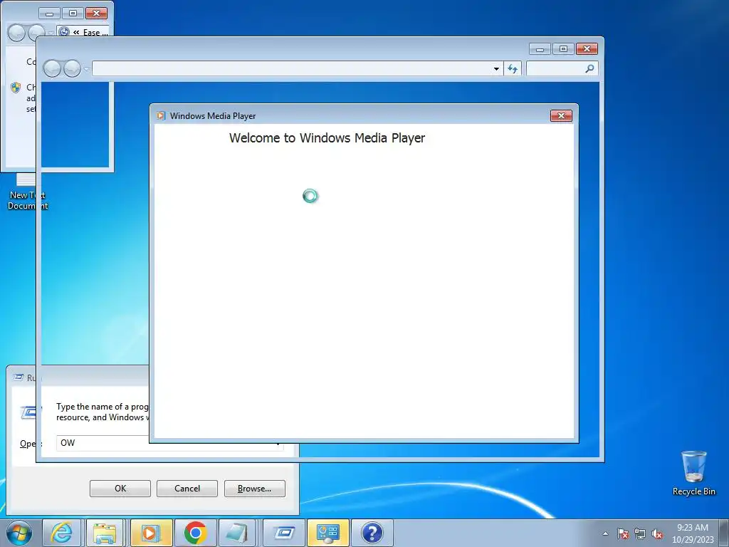Click the refresh button beside address bar
The image size is (729, 547).
point(513,69)
